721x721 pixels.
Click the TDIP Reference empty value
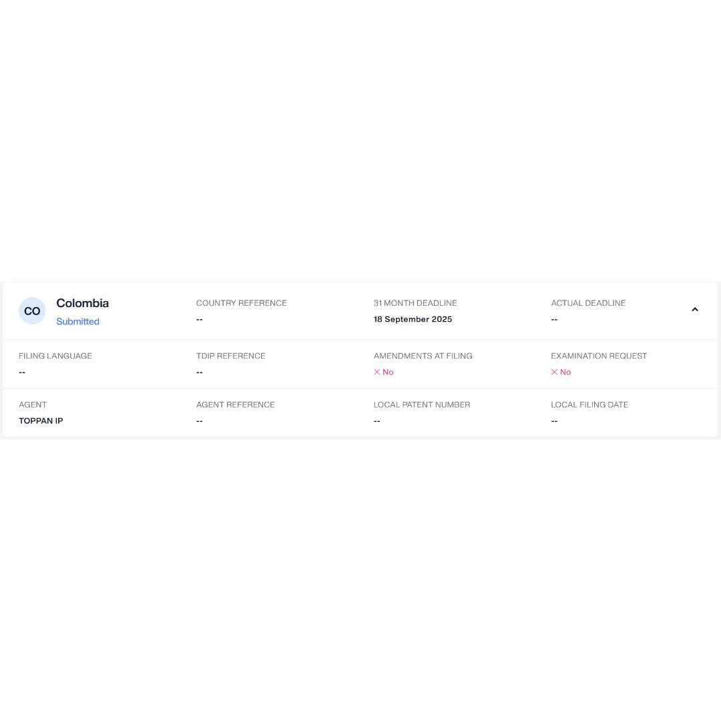coord(199,372)
